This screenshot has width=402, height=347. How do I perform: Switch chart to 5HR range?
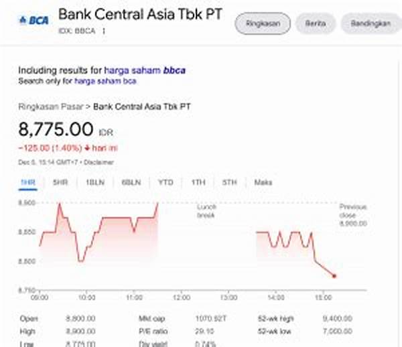[x=60, y=182]
